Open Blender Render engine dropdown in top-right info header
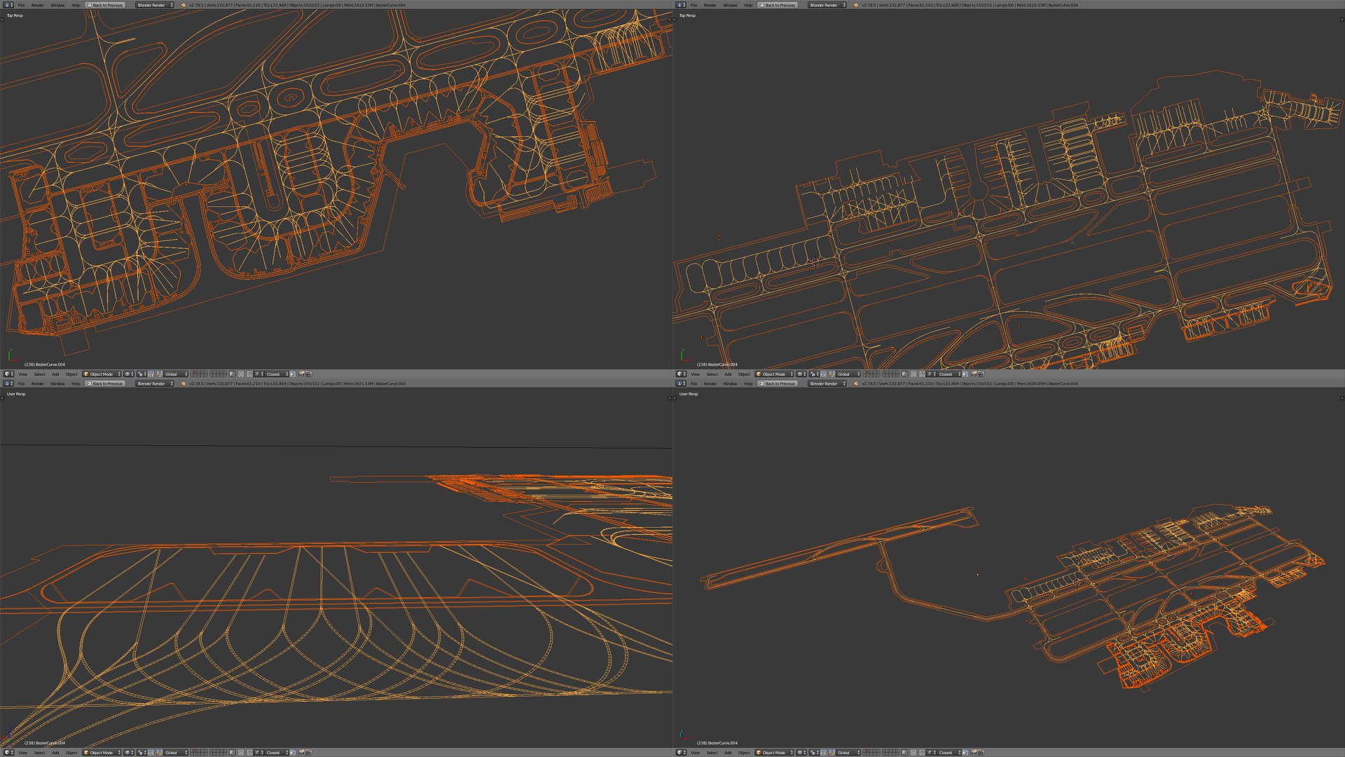Screen dimensions: 1345x757 point(827,5)
